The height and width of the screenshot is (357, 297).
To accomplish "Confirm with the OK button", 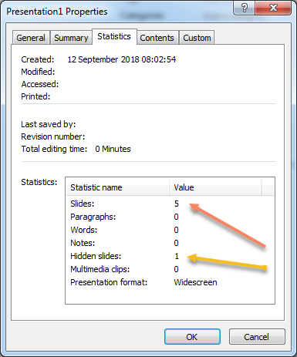I will tap(192, 336).
